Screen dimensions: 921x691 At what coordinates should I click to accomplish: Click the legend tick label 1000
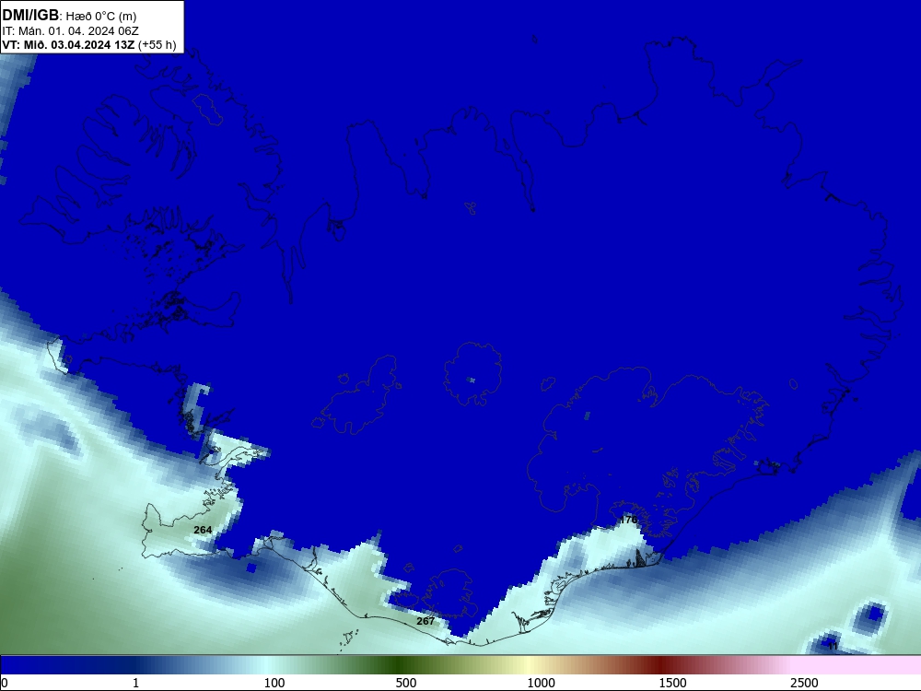[541, 683]
